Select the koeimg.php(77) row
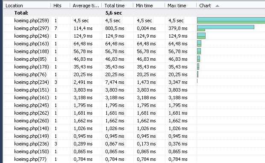Viewport: 265px width, 163px height. click(x=134, y=159)
